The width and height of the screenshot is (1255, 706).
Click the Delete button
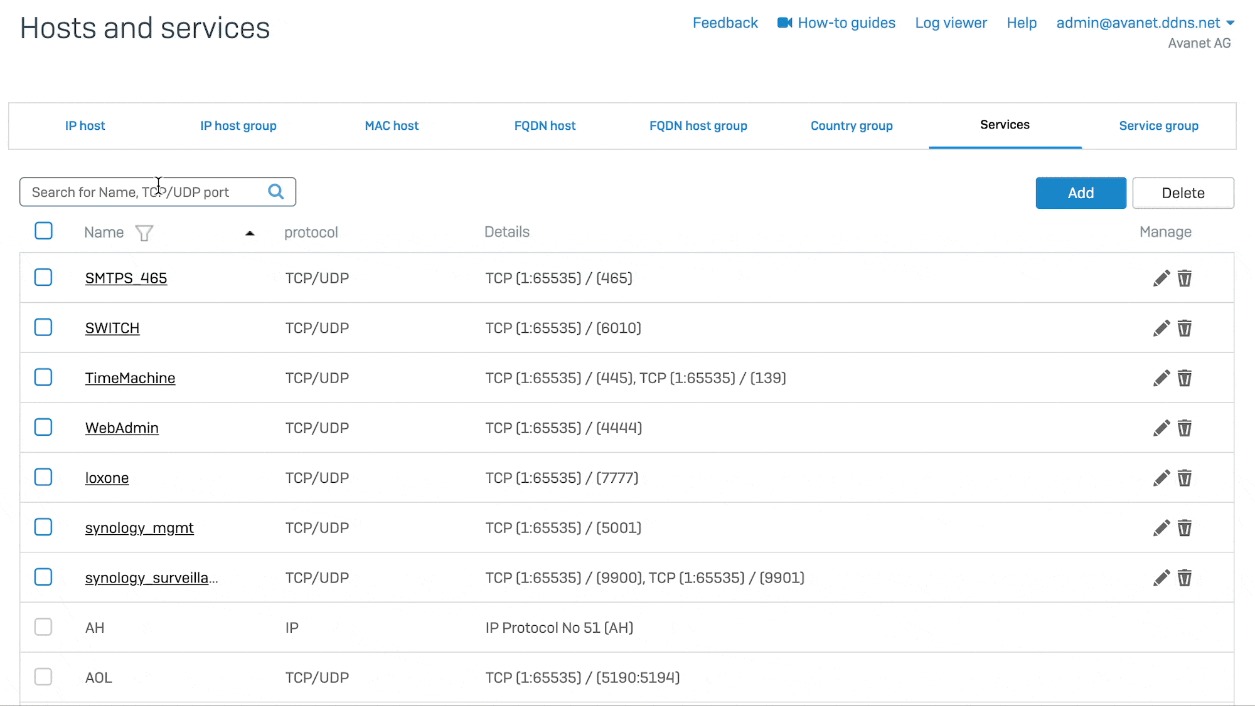1183,193
